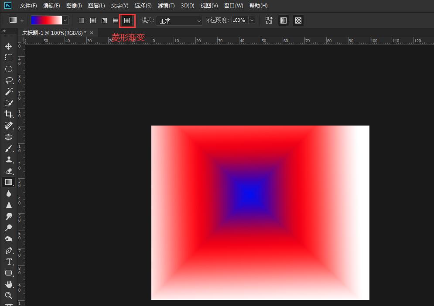
Task: Select the Rounded Rectangle shape tool
Action: coord(9,273)
